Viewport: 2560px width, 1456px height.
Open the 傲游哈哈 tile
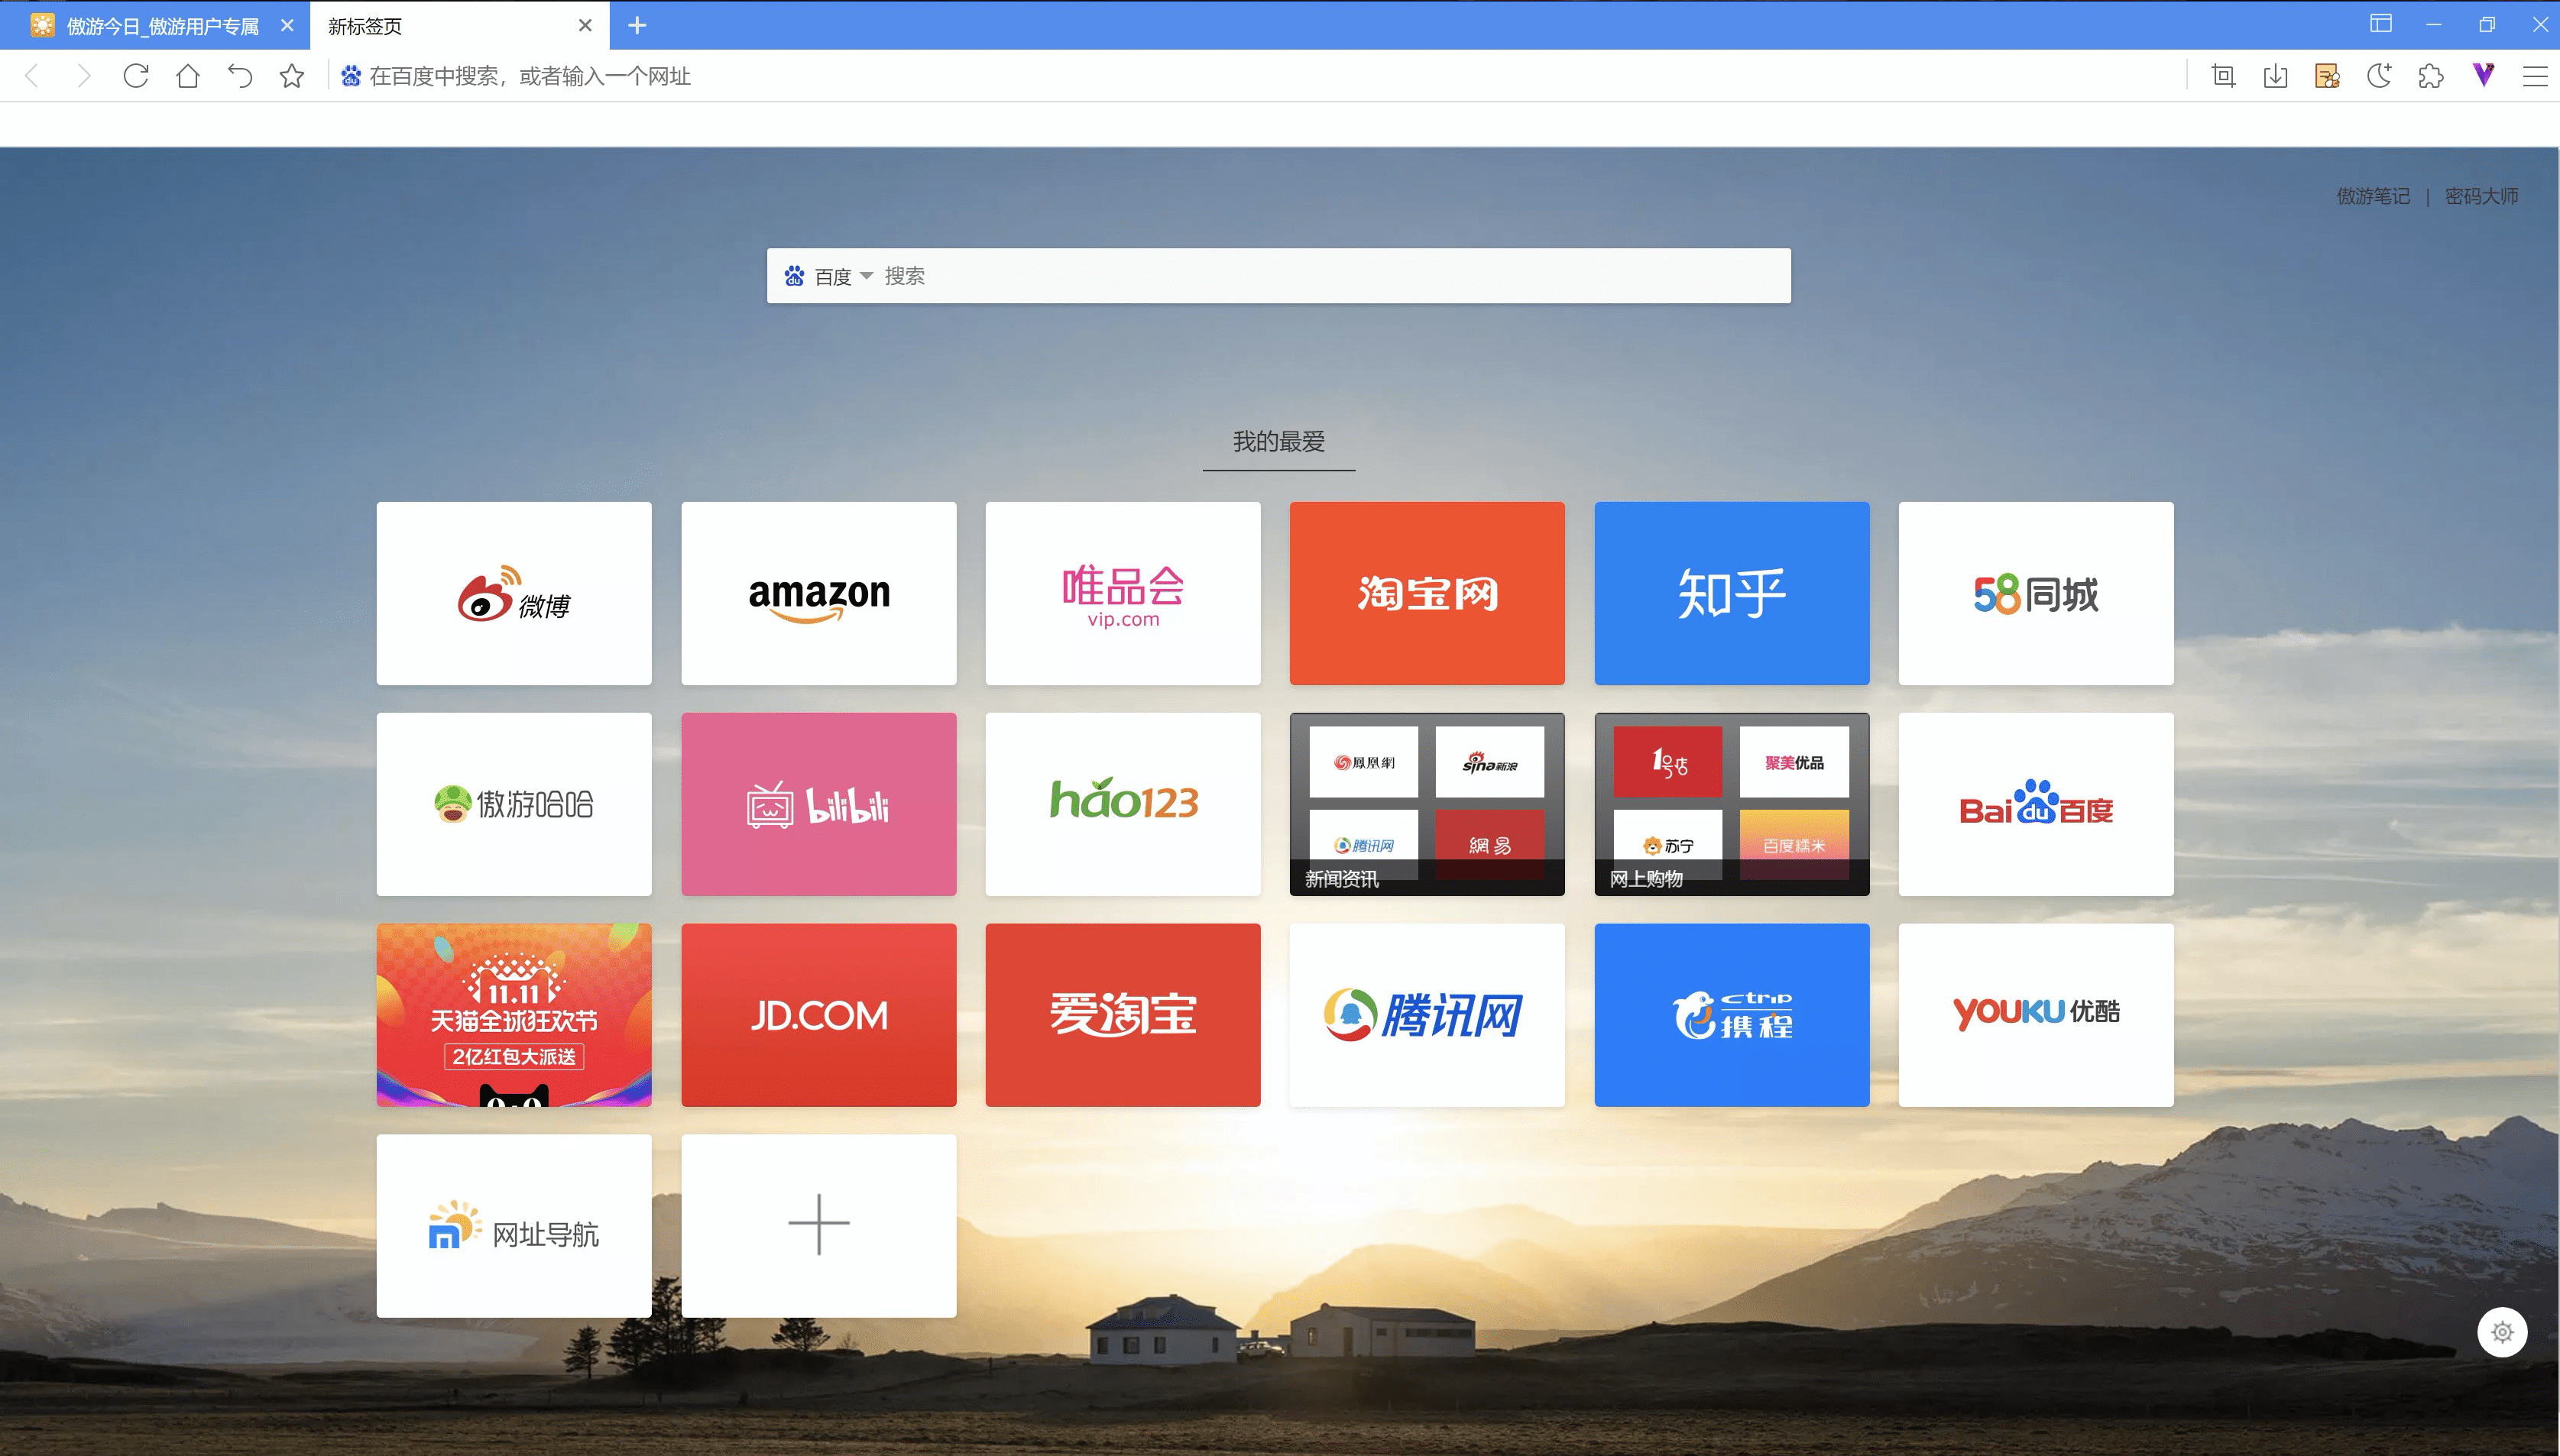click(514, 804)
